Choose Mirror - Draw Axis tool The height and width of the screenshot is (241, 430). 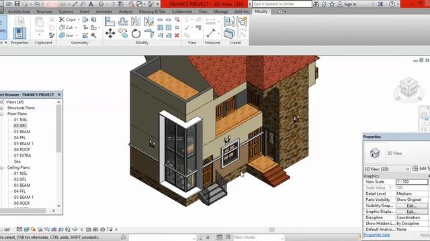[x=148, y=21]
